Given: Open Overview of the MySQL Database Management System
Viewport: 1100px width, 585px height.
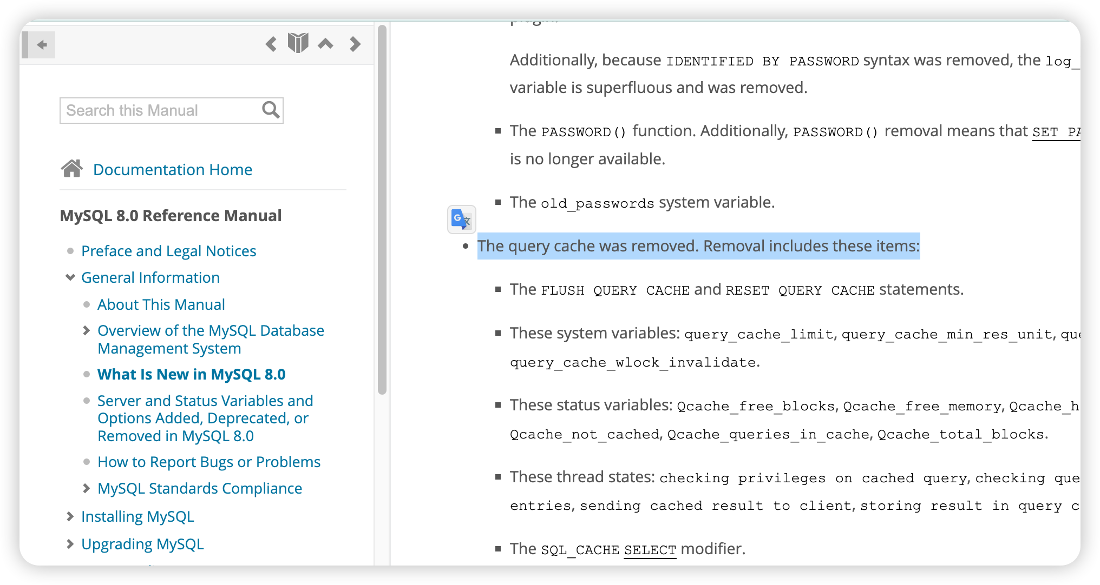Looking at the screenshot, I should 211,340.
